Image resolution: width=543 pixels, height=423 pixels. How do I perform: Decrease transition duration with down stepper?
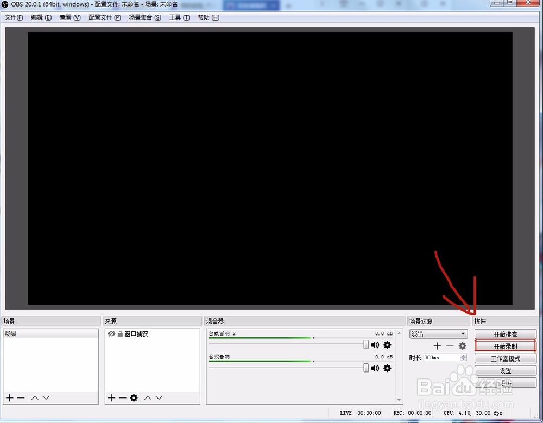[x=463, y=359]
